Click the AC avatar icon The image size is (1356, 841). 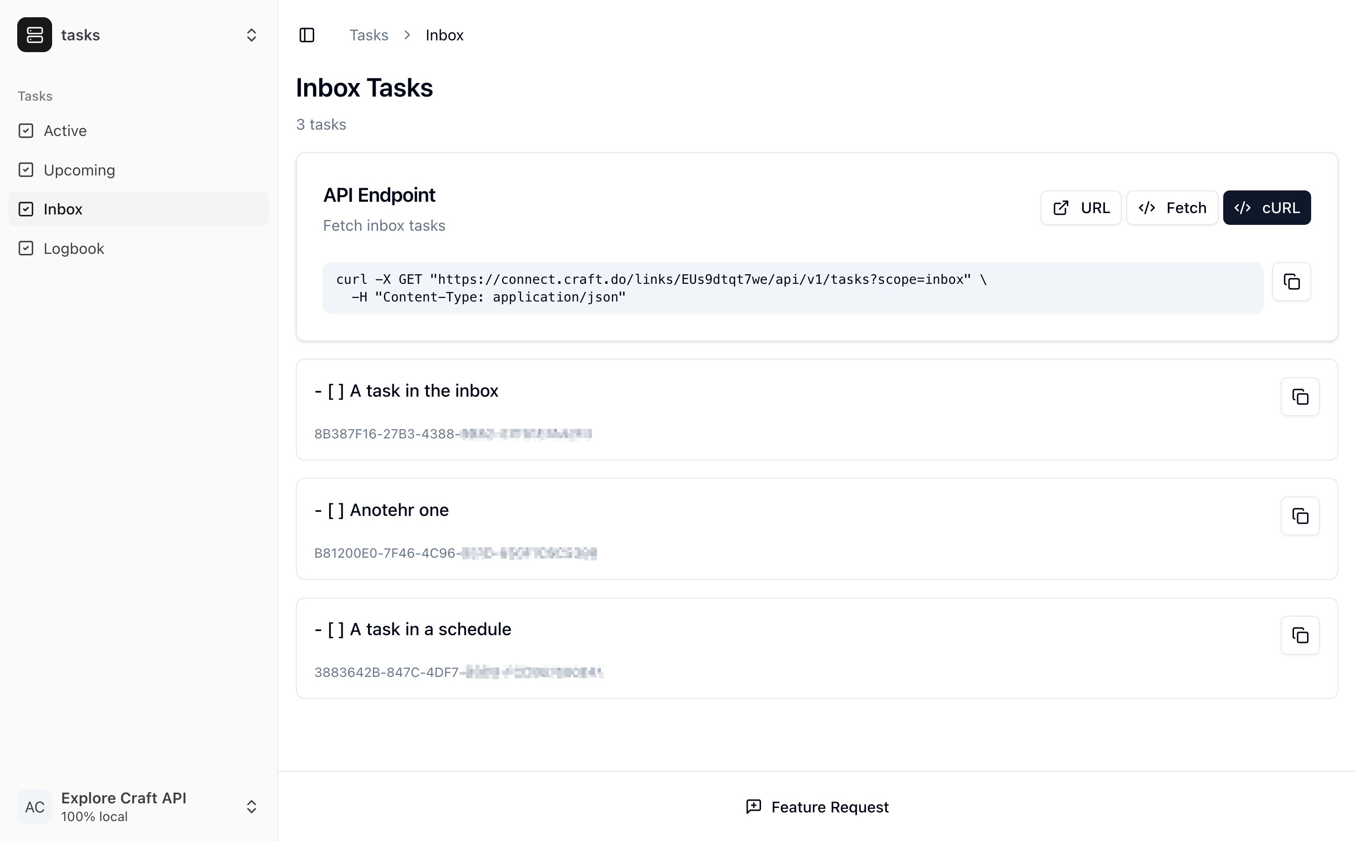click(x=34, y=807)
